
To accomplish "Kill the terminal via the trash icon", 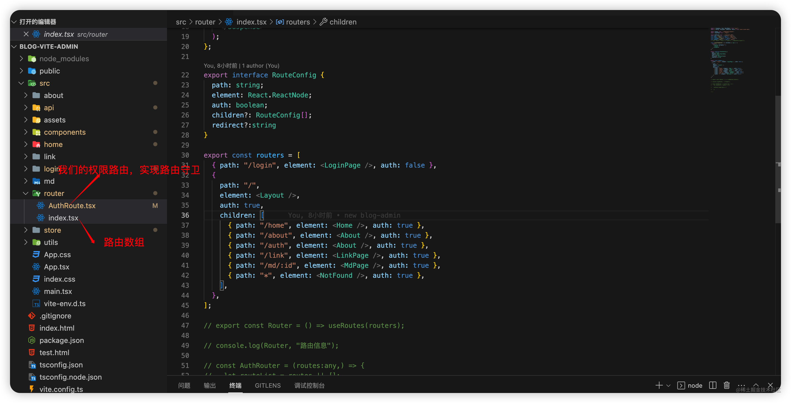I will [x=727, y=385].
